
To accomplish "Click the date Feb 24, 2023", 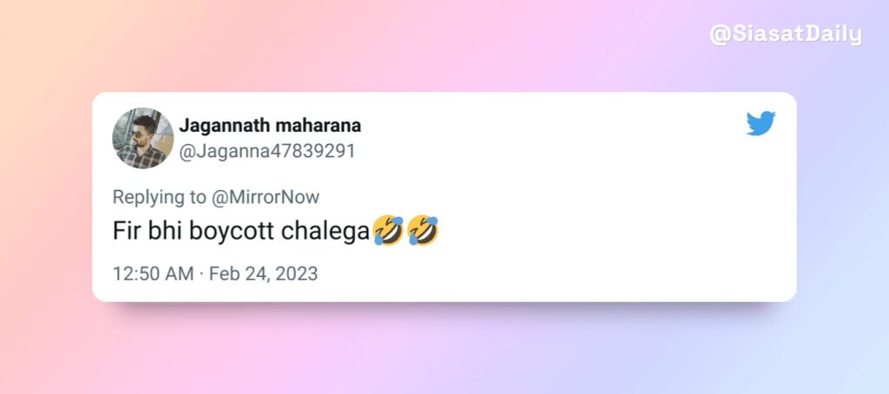I will pyautogui.click(x=263, y=274).
